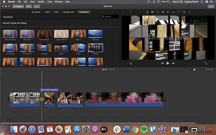Go back to Projects
216x135 pixels.
click(x=18, y=6)
